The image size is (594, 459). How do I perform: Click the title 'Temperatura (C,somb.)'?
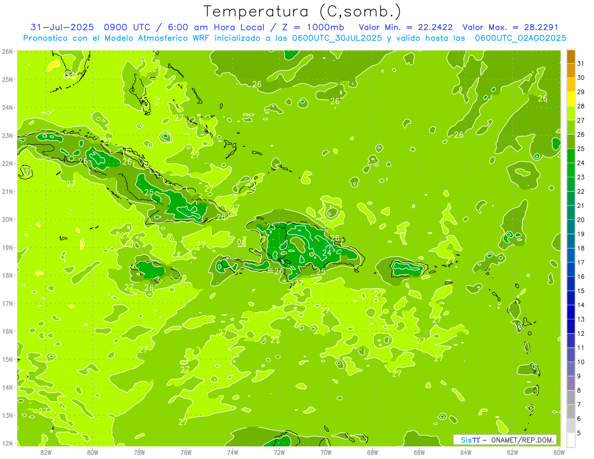coord(302,11)
